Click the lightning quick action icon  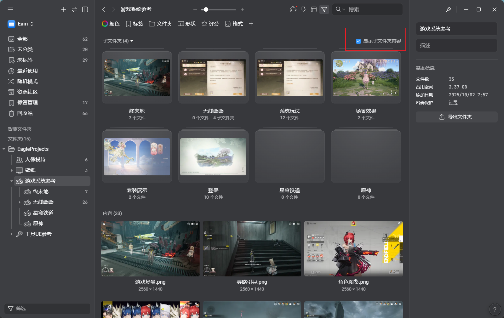click(303, 9)
